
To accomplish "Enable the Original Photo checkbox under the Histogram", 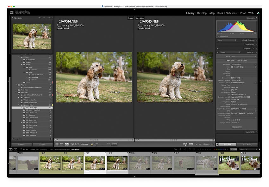I will point(218,36).
